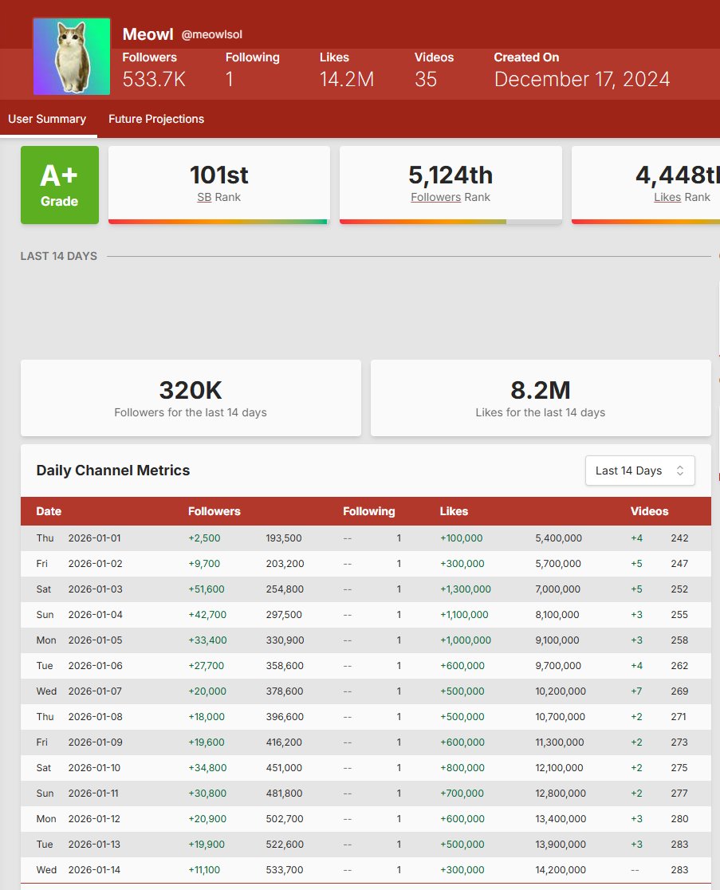Click the +27,700 followers gain value

[x=206, y=666]
